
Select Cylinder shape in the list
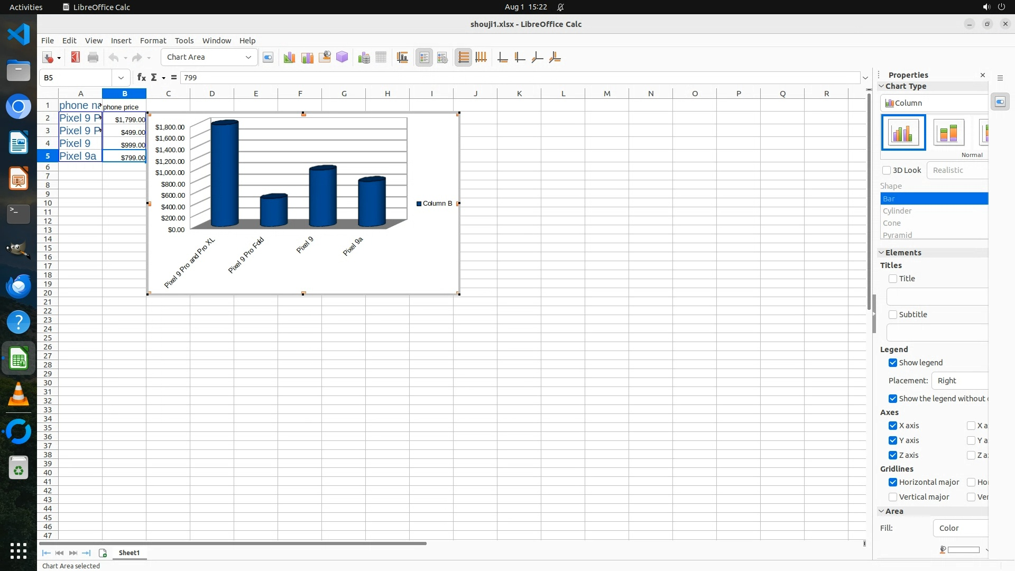pyautogui.click(x=897, y=211)
